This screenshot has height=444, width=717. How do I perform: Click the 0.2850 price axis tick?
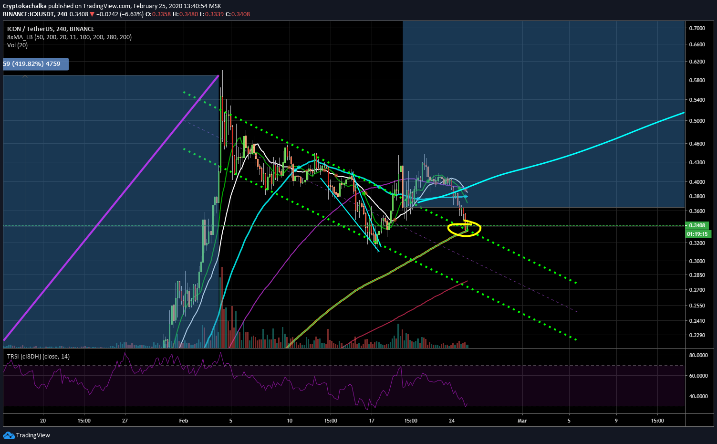pos(697,275)
